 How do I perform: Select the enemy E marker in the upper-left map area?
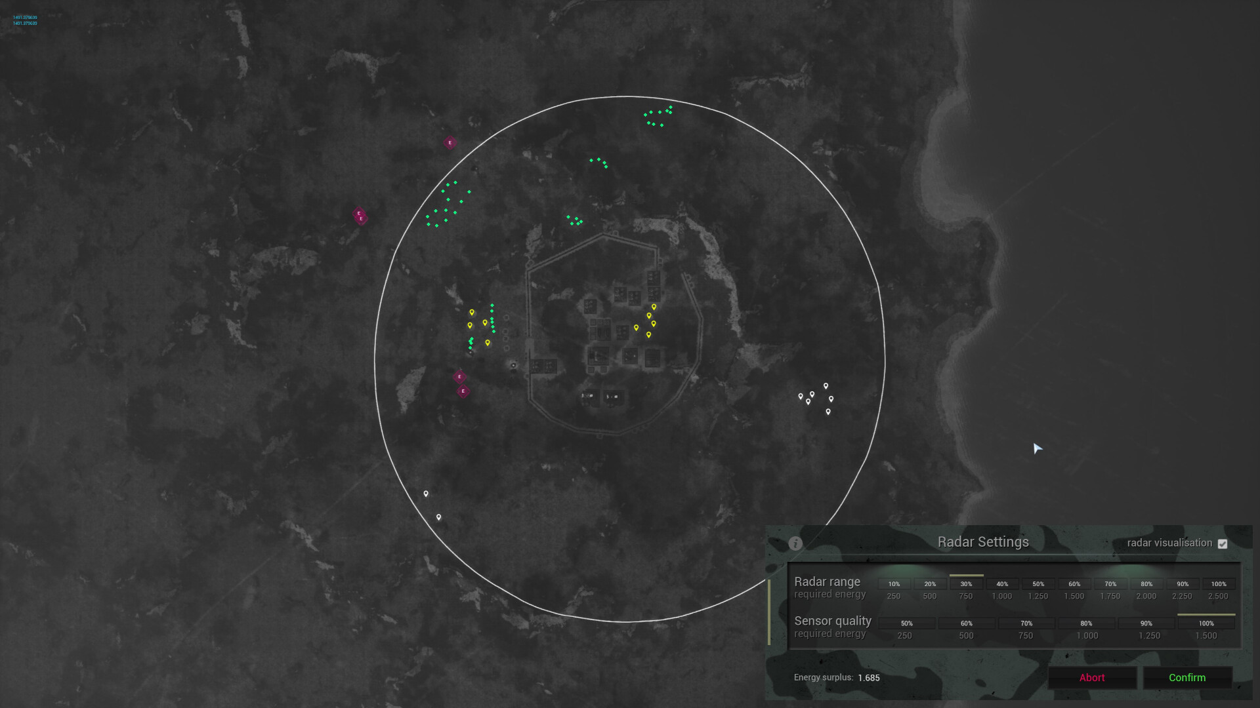coord(450,142)
